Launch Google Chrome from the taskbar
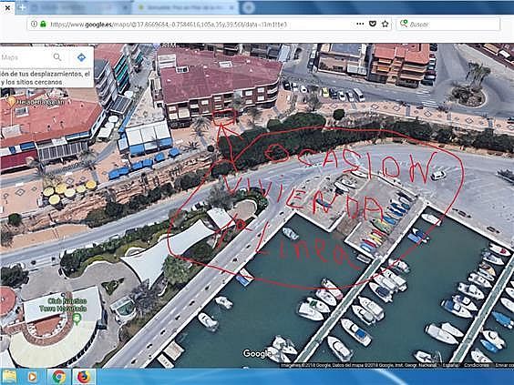Screen dimensions: 514x385 (x=58, y=377)
